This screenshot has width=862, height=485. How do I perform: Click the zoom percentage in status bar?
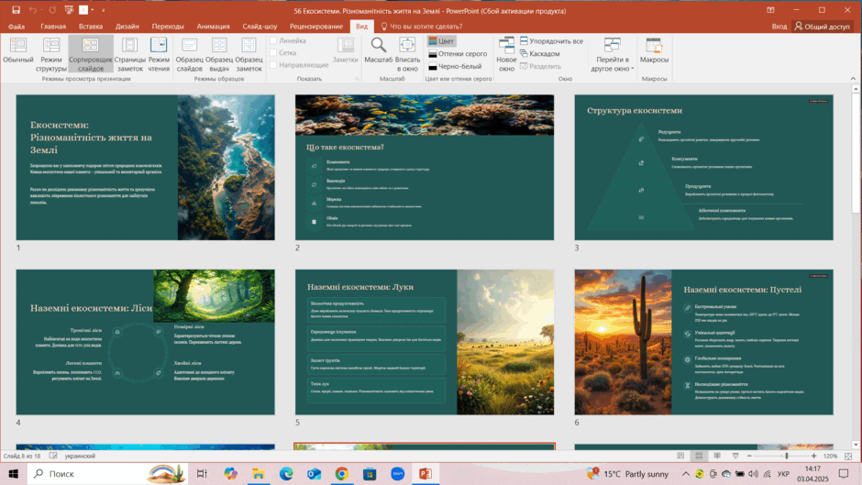[830, 456]
